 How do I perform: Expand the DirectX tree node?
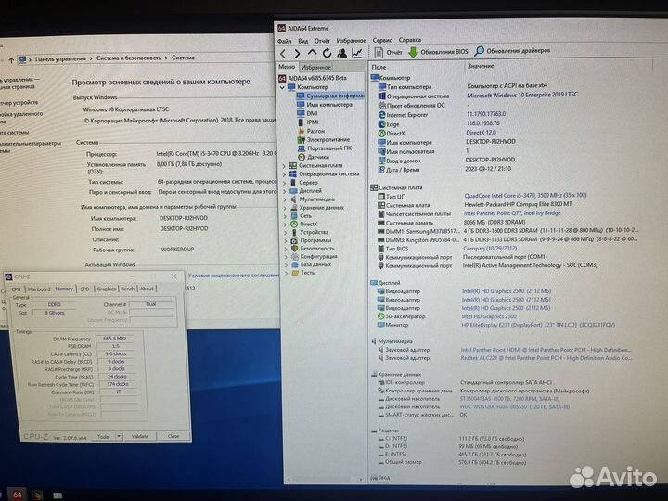point(285,225)
